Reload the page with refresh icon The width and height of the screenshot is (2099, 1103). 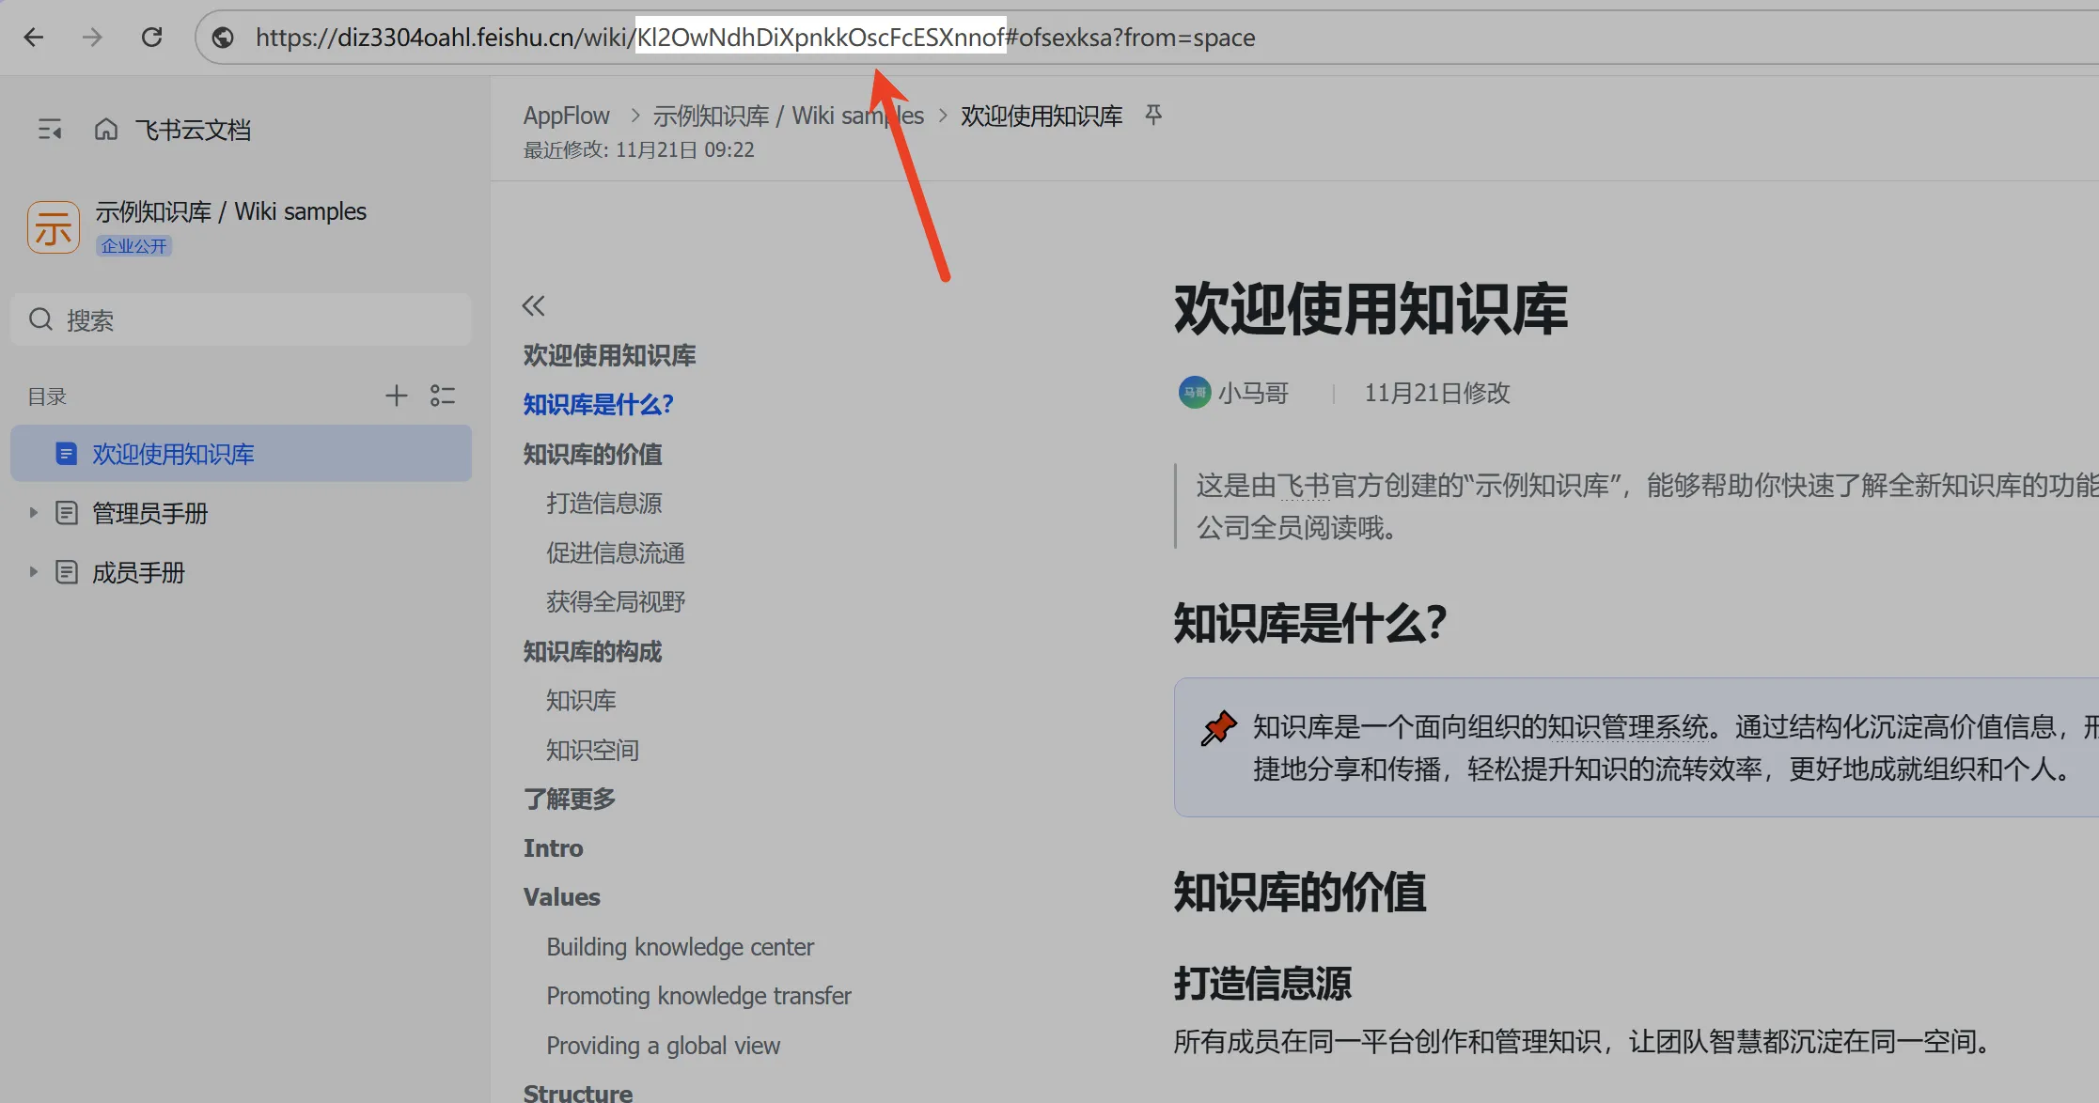[x=151, y=38]
